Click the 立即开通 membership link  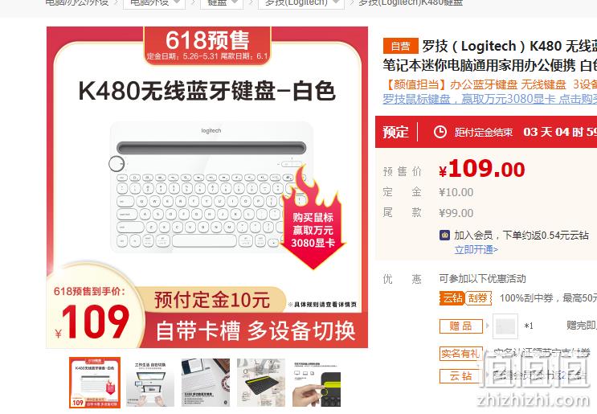(476, 249)
